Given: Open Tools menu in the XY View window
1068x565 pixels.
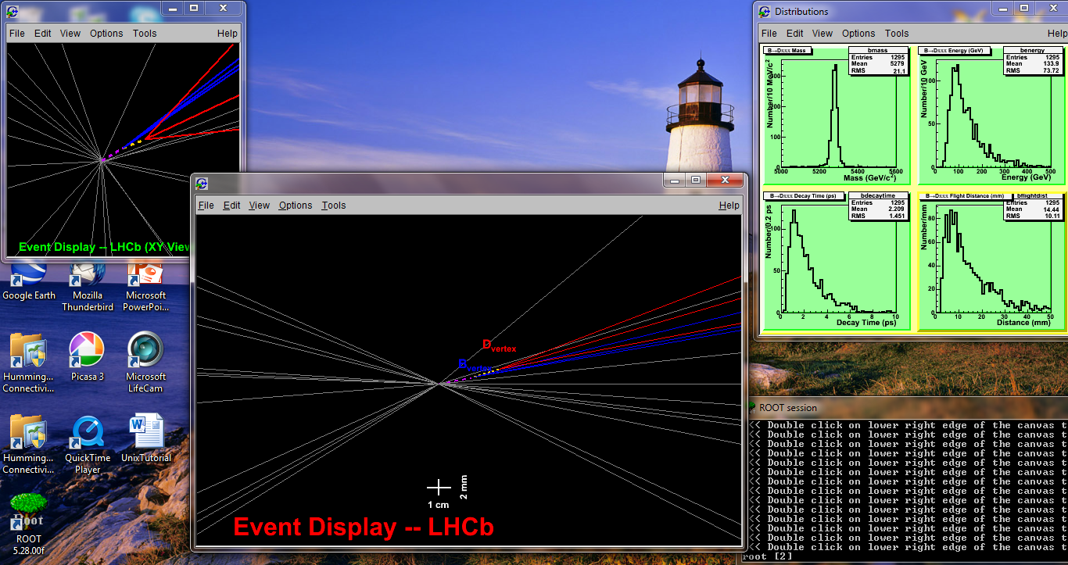Looking at the screenshot, I should [145, 34].
